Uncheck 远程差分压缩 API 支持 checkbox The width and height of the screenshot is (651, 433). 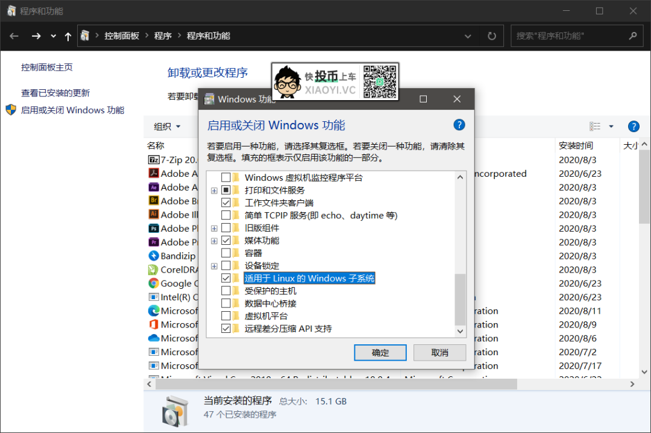226,329
